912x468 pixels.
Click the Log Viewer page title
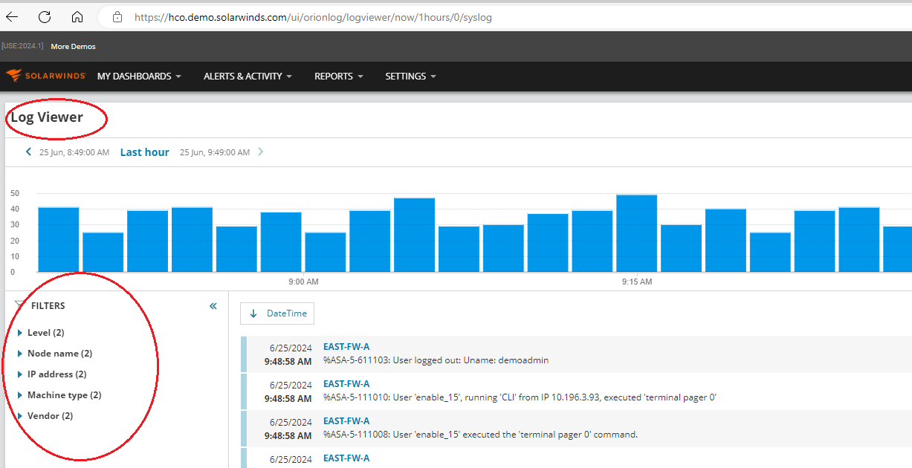[x=47, y=117]
